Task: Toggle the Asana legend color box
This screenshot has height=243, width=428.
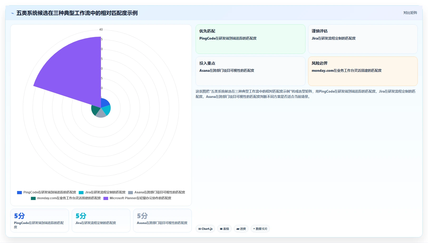Action: pos(130,192)
